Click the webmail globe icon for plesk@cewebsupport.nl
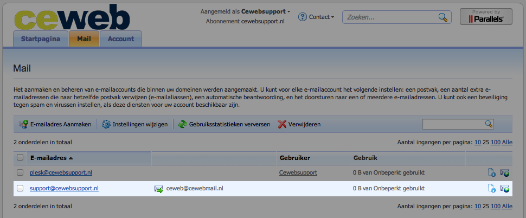 [505, 173]
